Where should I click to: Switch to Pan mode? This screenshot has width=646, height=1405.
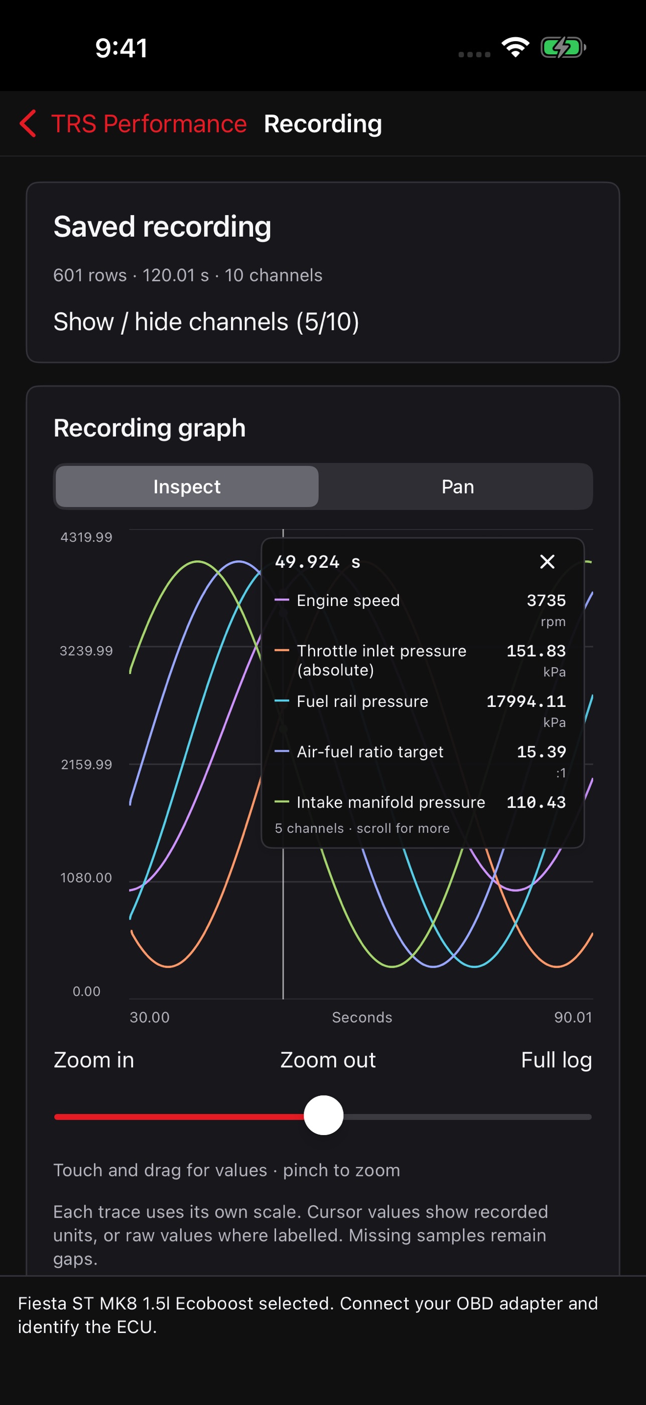[458, 486]
